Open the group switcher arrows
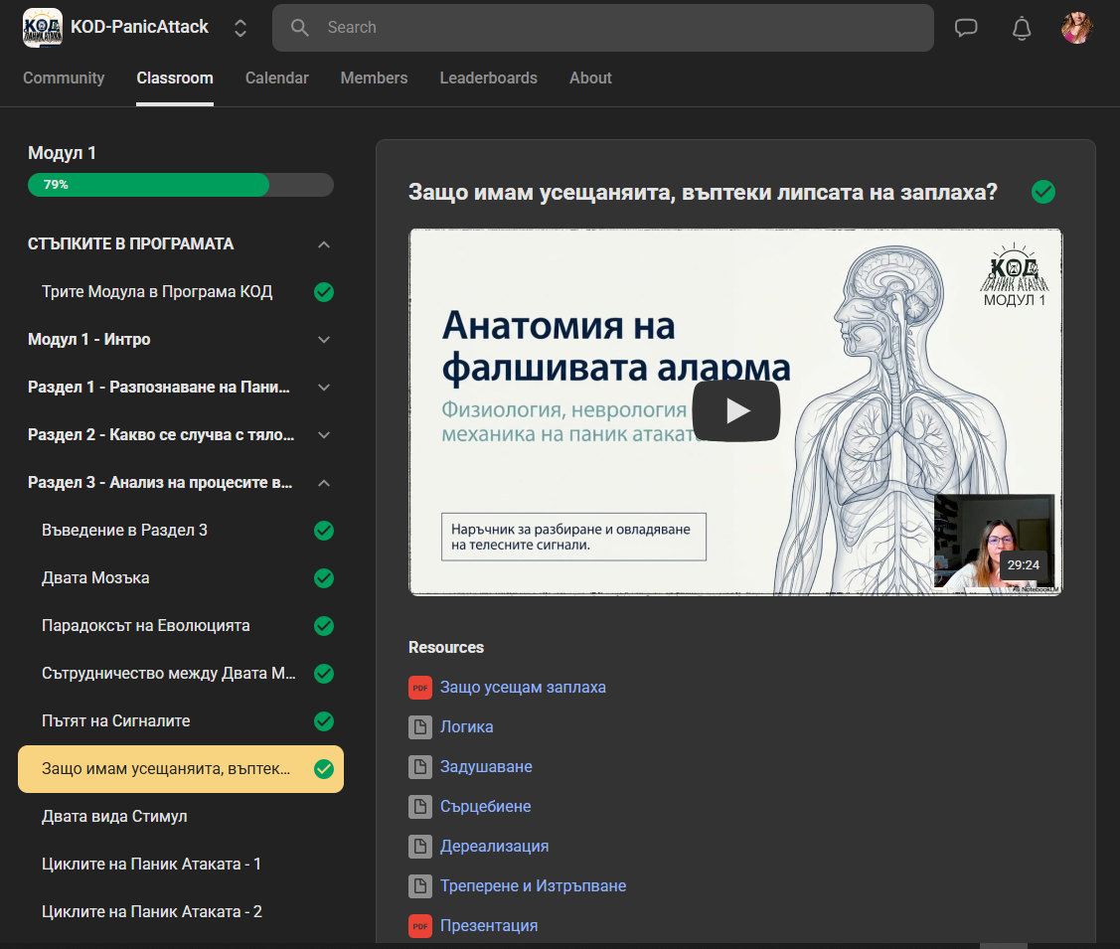The image size is (1120, 949). tap(240, 28)
